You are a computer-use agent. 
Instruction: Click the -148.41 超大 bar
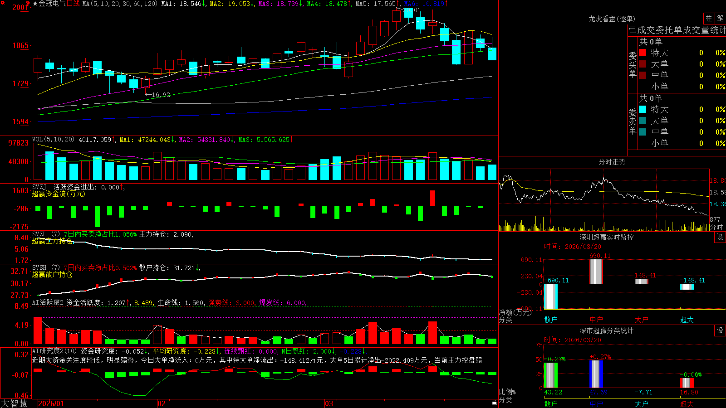point(687,287)
